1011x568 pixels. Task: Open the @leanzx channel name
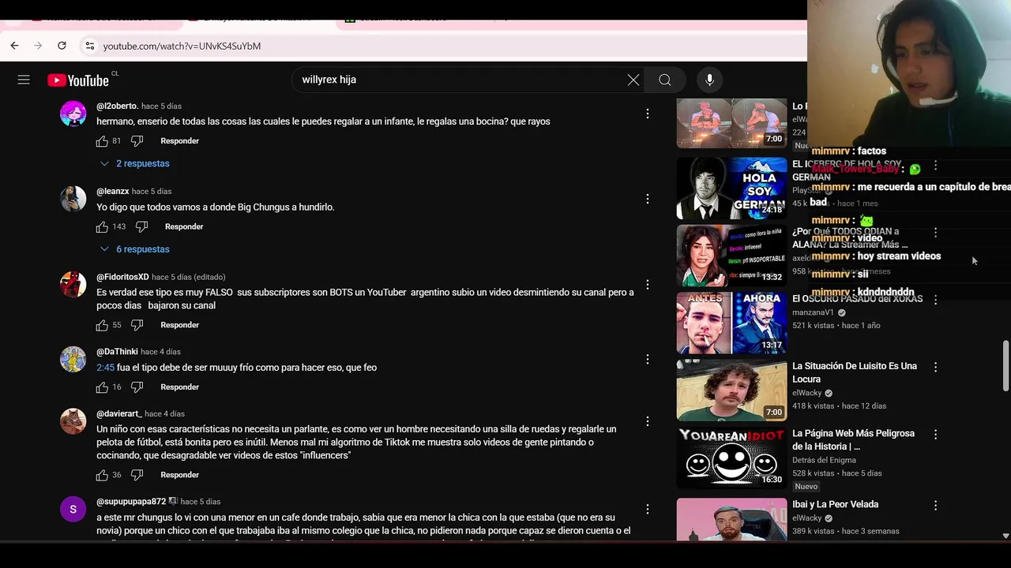pos(112,191)
